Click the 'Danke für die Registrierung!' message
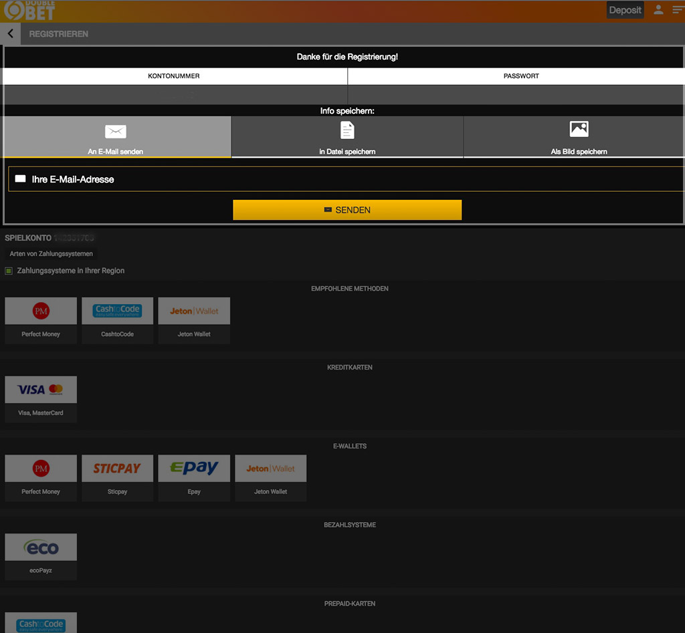685x633 pixels. [347, 57]
